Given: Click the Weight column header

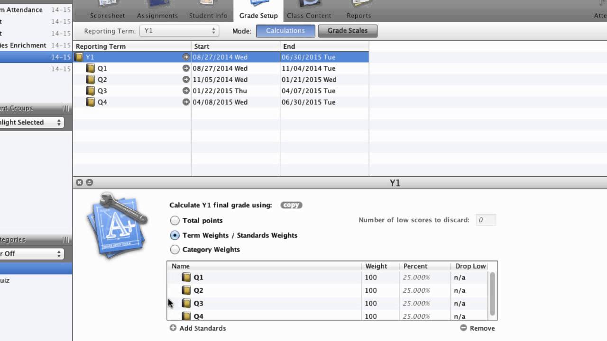Looking at the screenshot, I should tap(380, 266).
